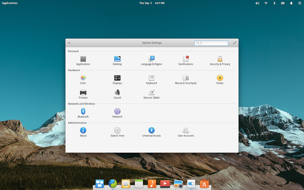Open User Accounts settings

(x=186, y=132)
